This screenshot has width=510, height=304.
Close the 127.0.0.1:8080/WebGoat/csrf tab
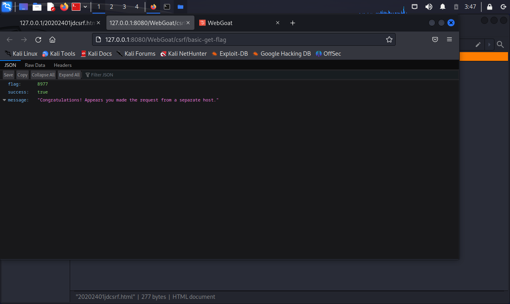[x=188, y=23]
